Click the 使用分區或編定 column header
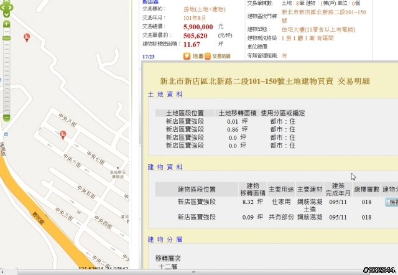The width and height of the screenshot is (398, 275). (x=283, y=113)
